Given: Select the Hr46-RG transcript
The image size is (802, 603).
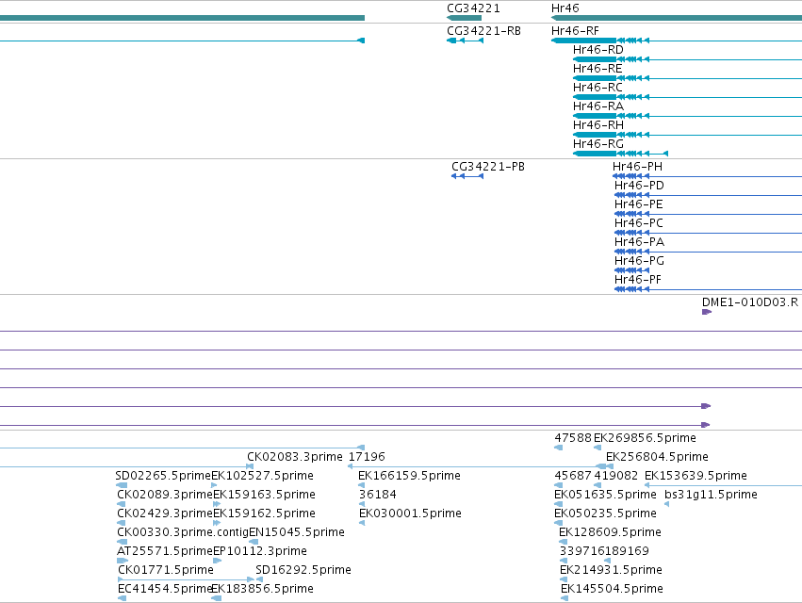Looking at the screenshot, I should [x=597, y=144].
